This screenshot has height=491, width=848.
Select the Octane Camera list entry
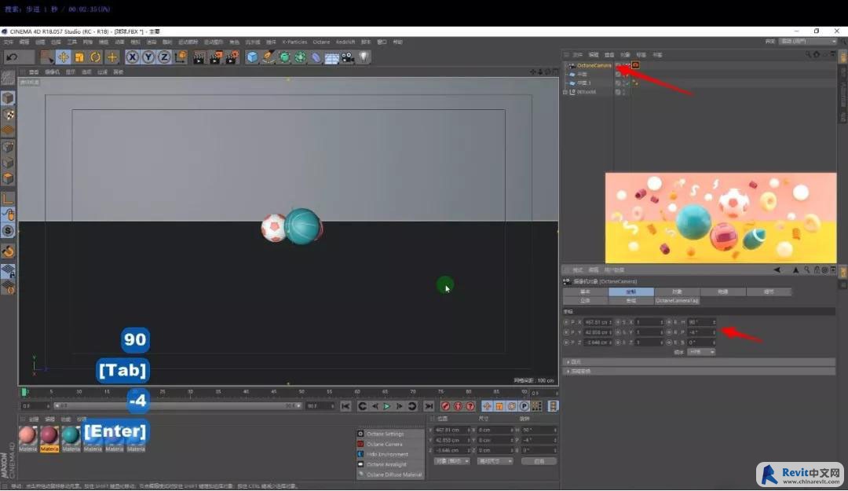[390, 444]
